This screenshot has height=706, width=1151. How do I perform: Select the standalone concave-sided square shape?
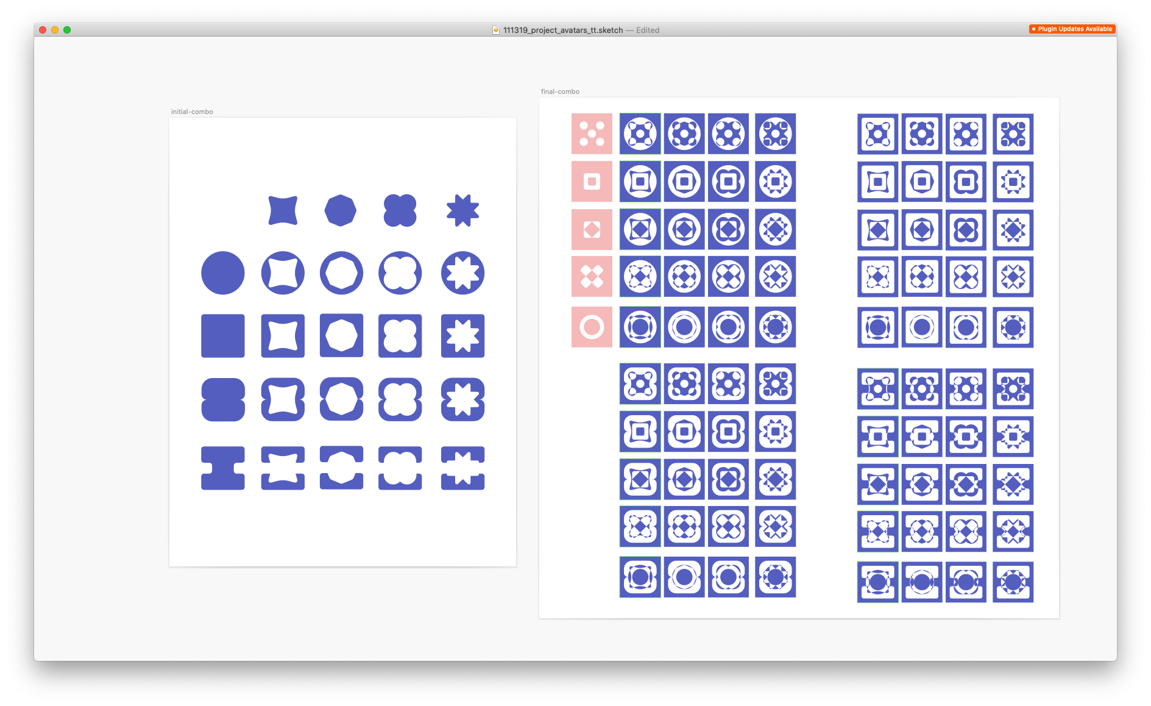click(x=283, y=210)
